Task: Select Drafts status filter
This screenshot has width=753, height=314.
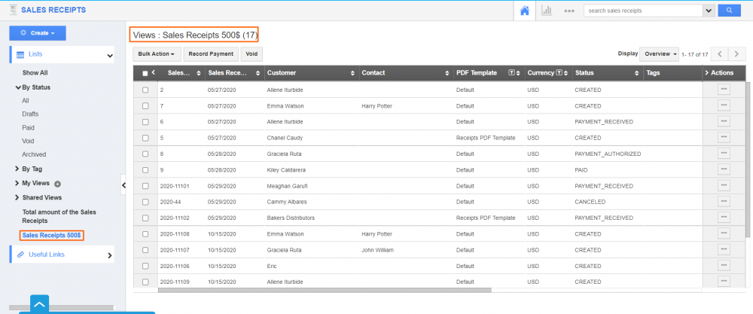Action: pos(30,114)
